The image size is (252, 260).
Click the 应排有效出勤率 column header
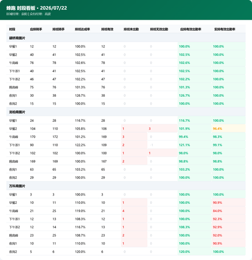[191, 29]
